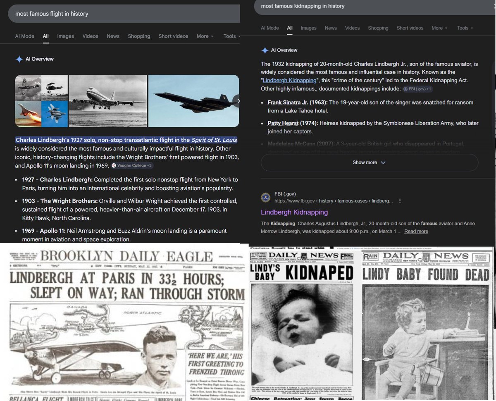Open Short videos tab in the kidnapping search

tap(410, 28)
